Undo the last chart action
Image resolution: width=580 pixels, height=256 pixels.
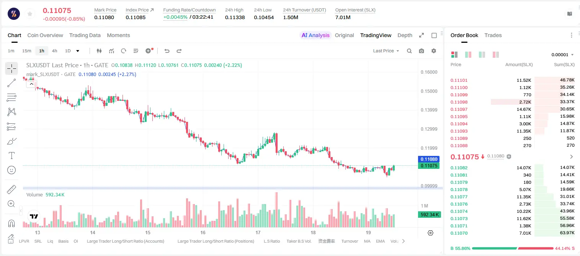pos(167,51)
